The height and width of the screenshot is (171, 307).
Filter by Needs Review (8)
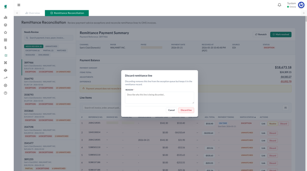[34, 46]
